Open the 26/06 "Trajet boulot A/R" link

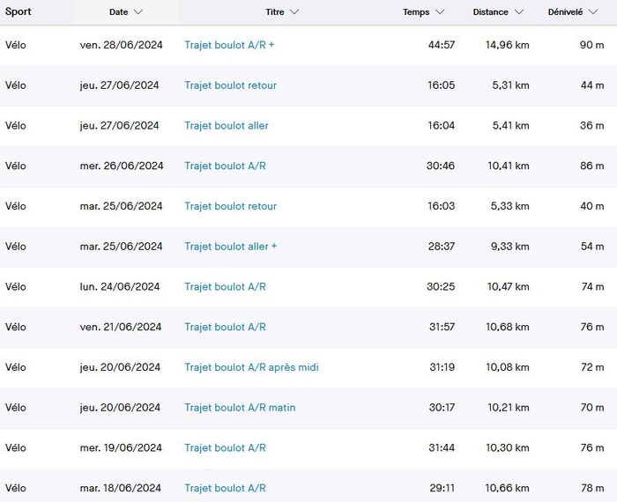click(225, 166)
